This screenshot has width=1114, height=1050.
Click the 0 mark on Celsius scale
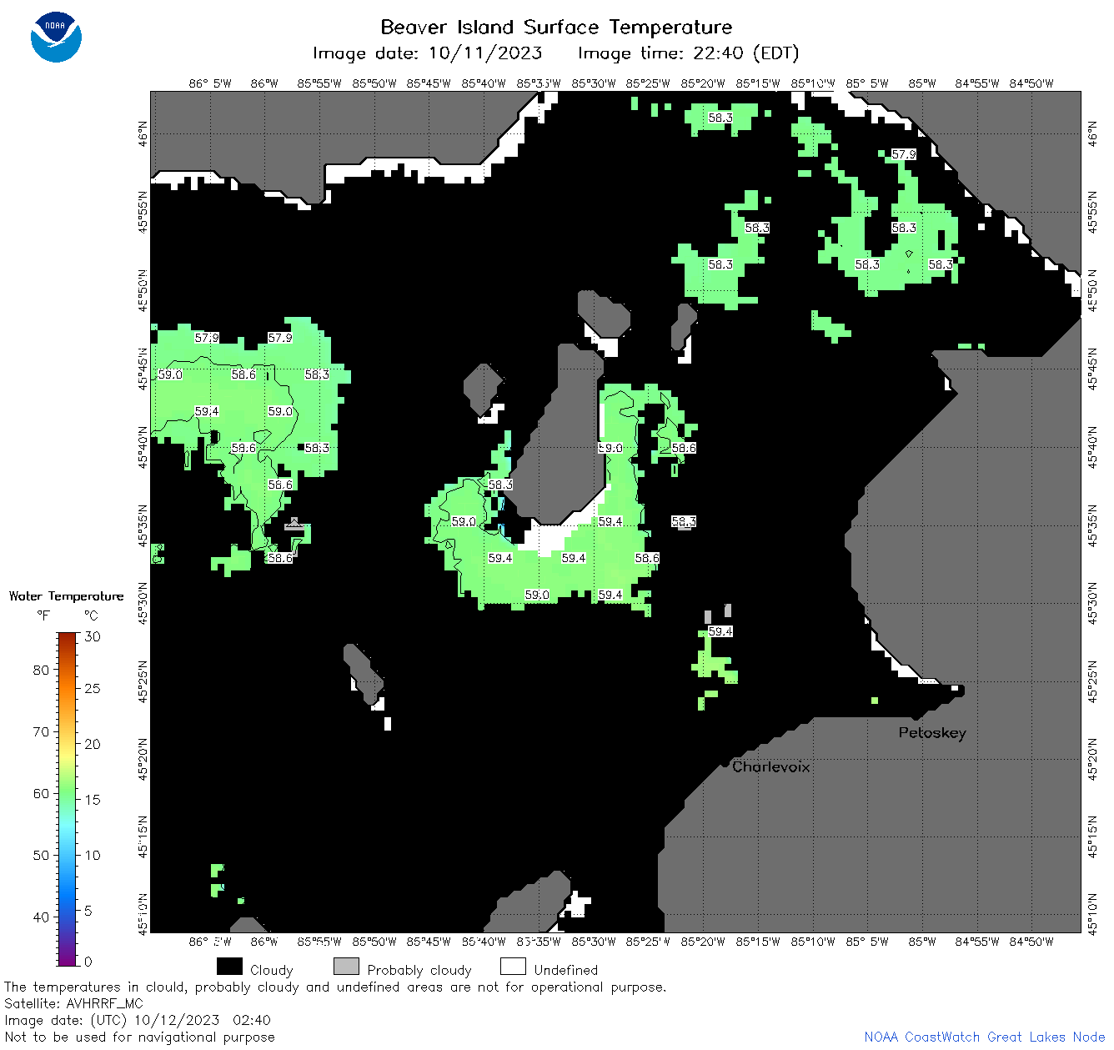[x=88, y=962]
